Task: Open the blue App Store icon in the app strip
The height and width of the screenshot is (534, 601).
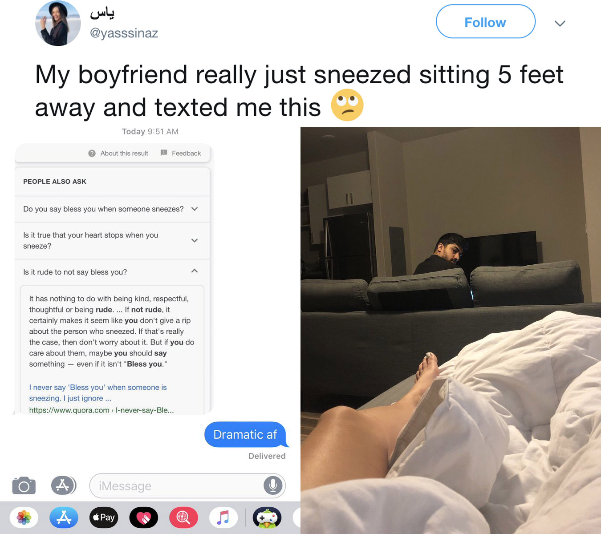Action: point(64,518)
